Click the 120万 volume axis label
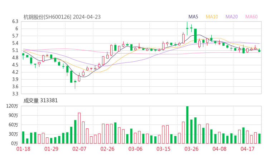Viewport: 265px width, 157px height. (12, 106)
